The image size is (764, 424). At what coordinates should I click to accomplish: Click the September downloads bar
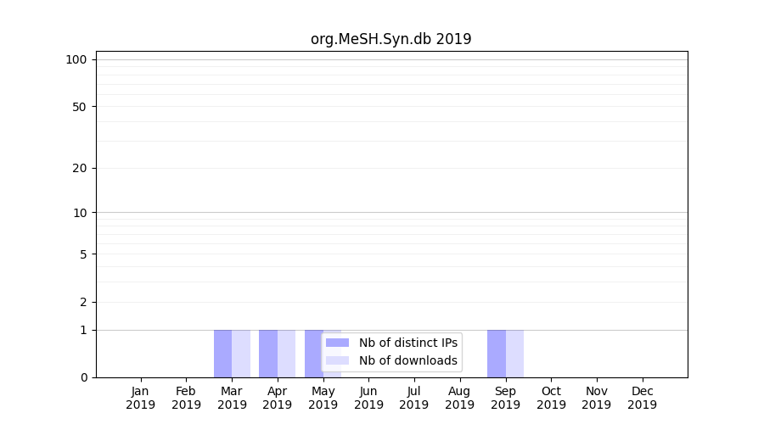tap(514, 354)
